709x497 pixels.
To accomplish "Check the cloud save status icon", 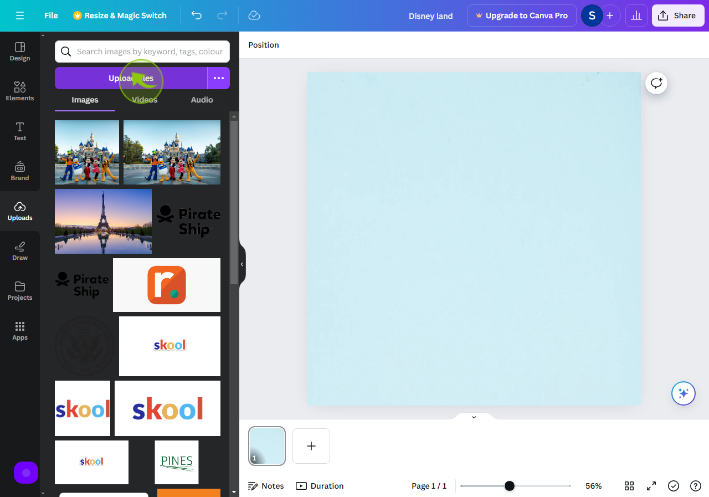I will (x=254, y=16).
